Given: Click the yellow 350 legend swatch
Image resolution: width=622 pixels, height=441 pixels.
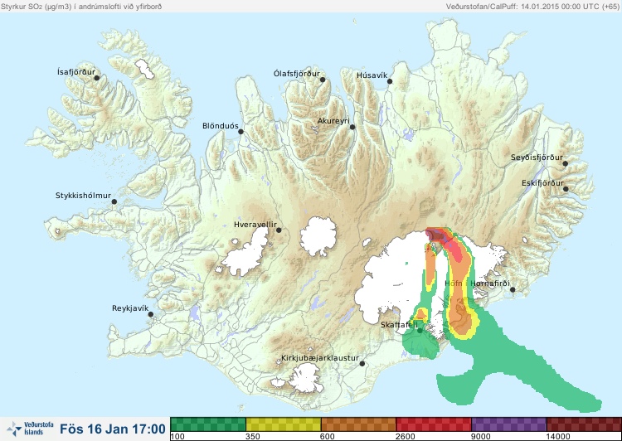Looking at the screenshot, I should point(284,424).
